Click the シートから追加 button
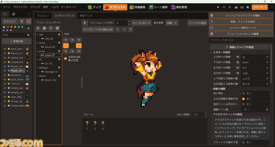Viewport: 275px width, 147px height. pyautogui.click(x=197, y=23)
